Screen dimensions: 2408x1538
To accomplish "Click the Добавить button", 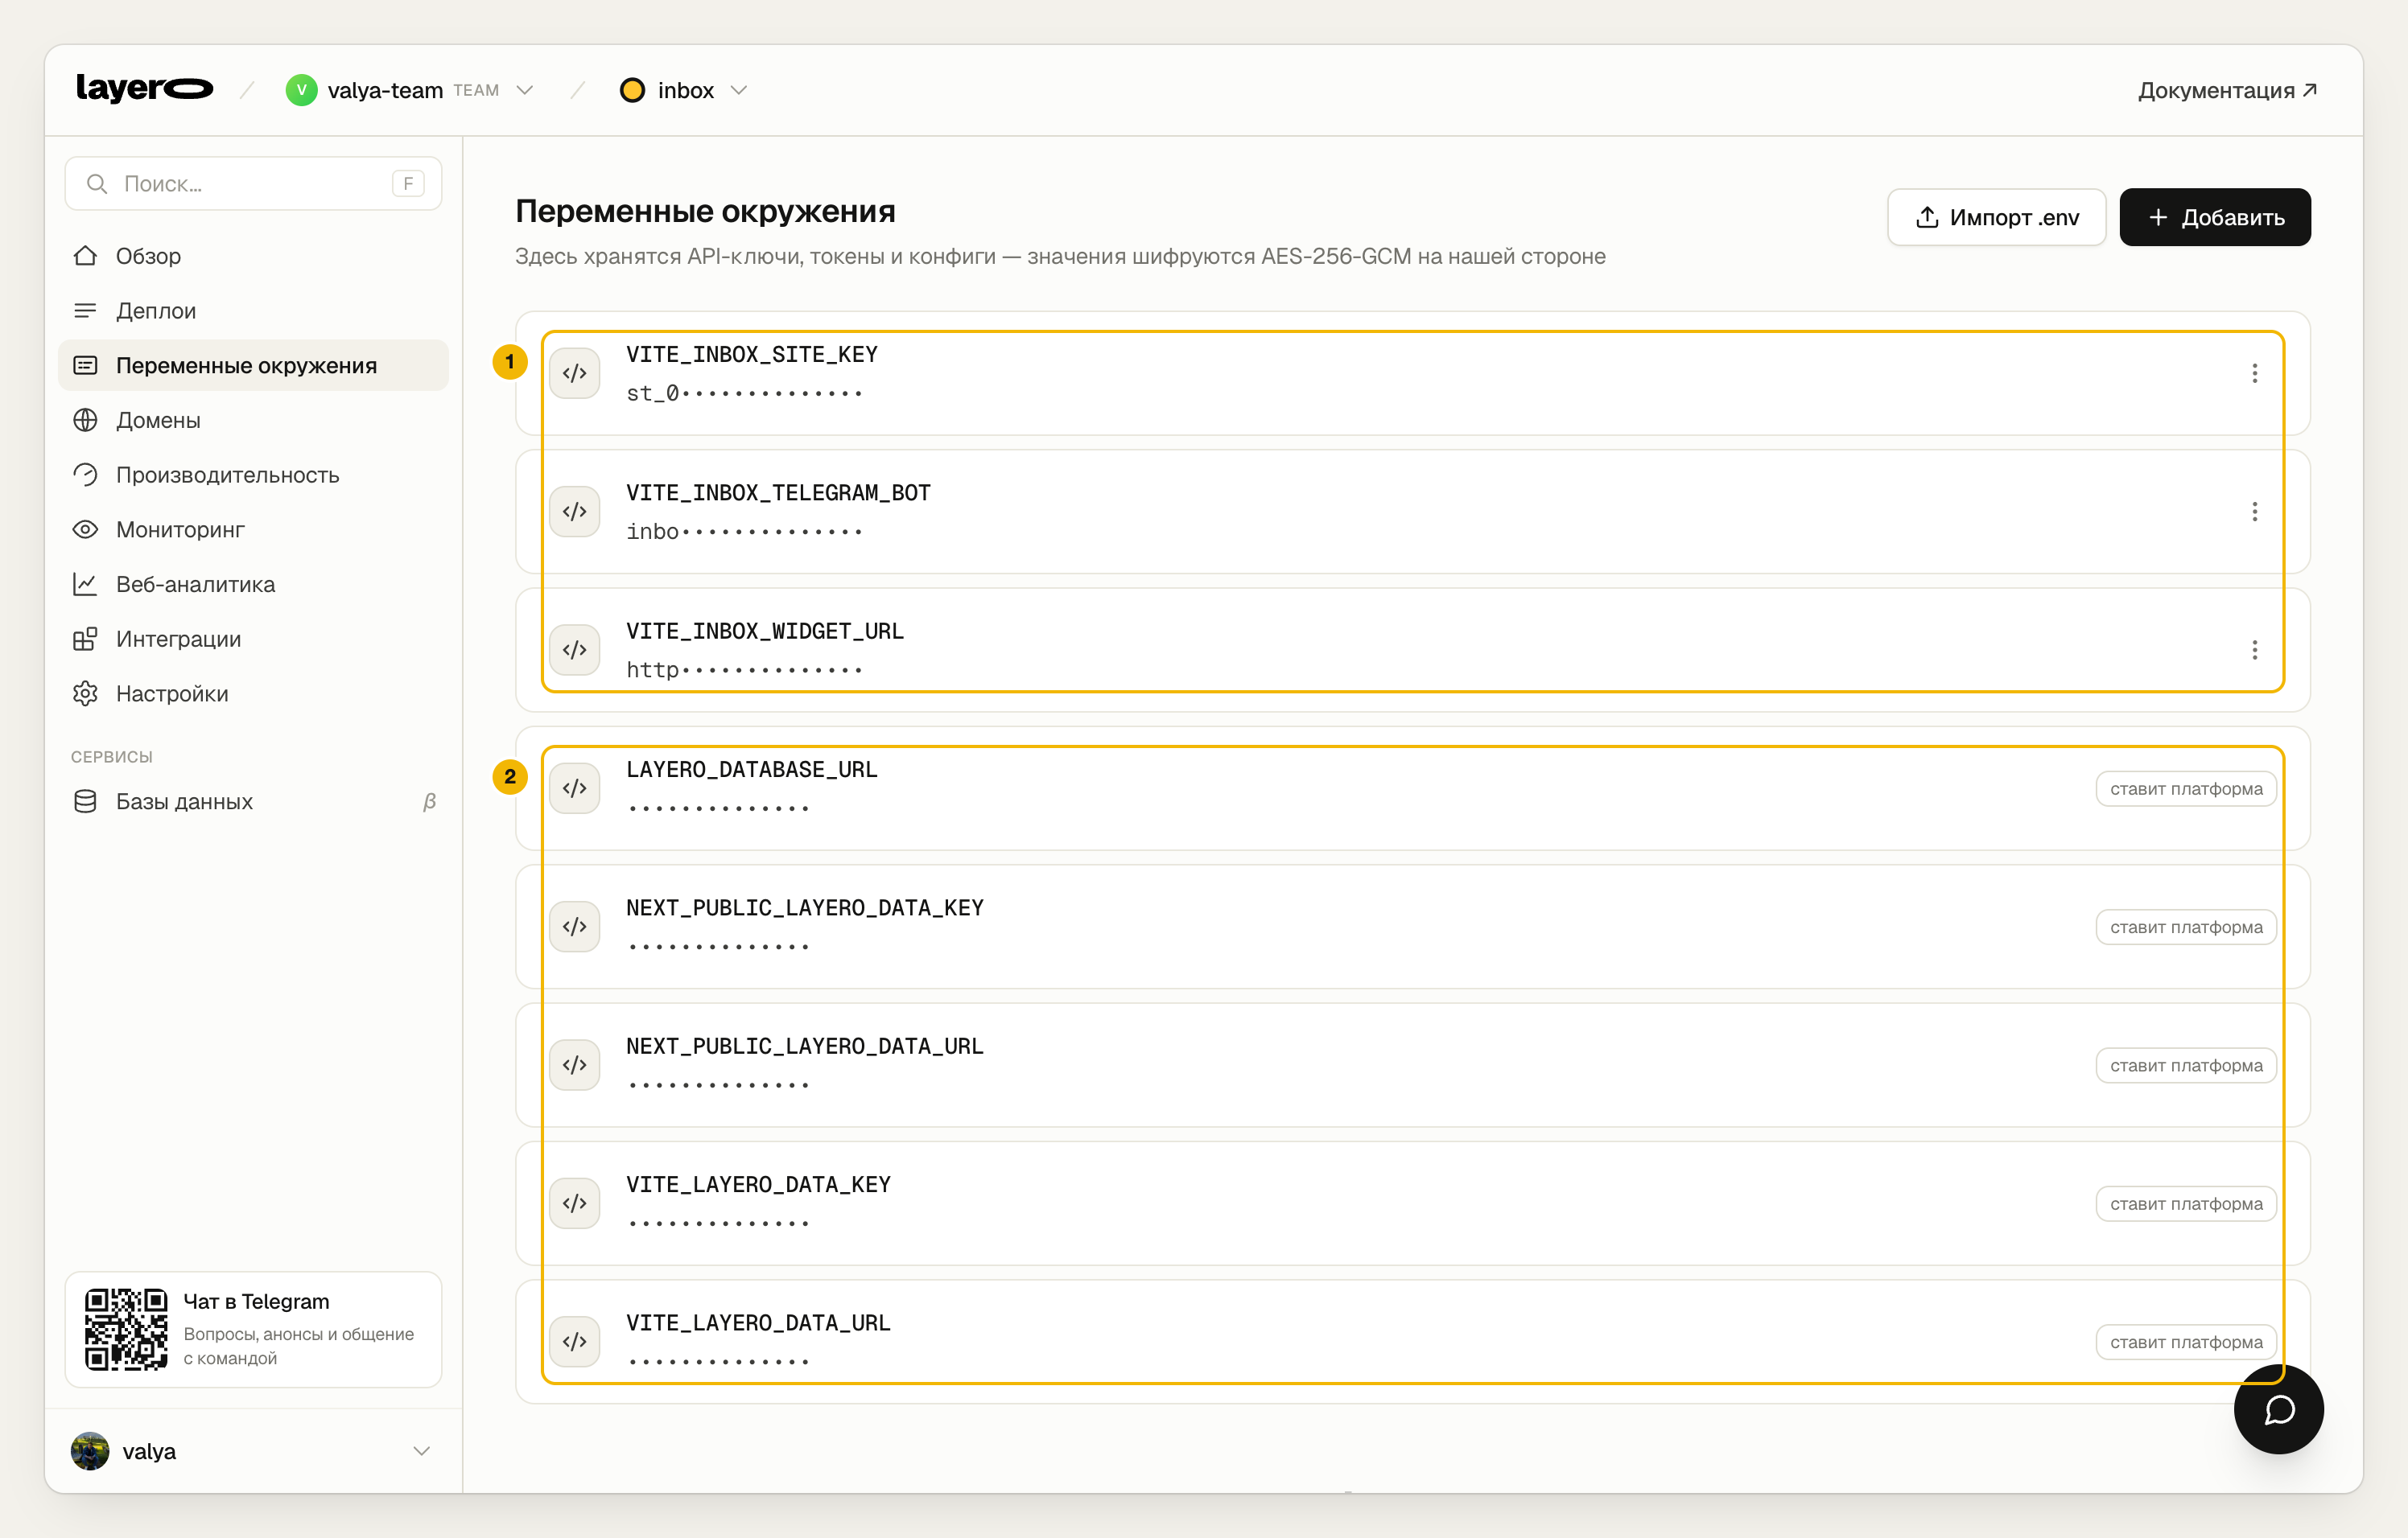I will coord(2214,217).
